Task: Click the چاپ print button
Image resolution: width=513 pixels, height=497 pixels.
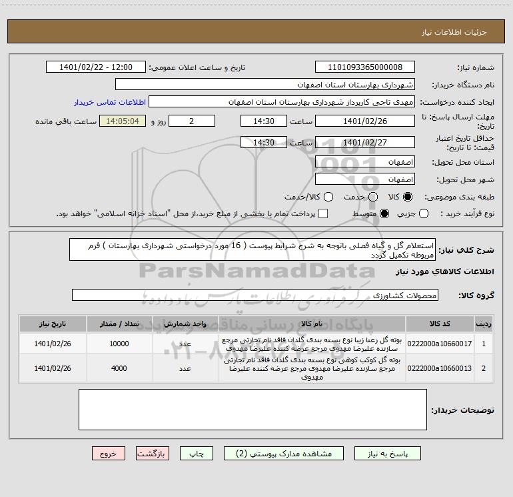Action: [x=197, y=454]
